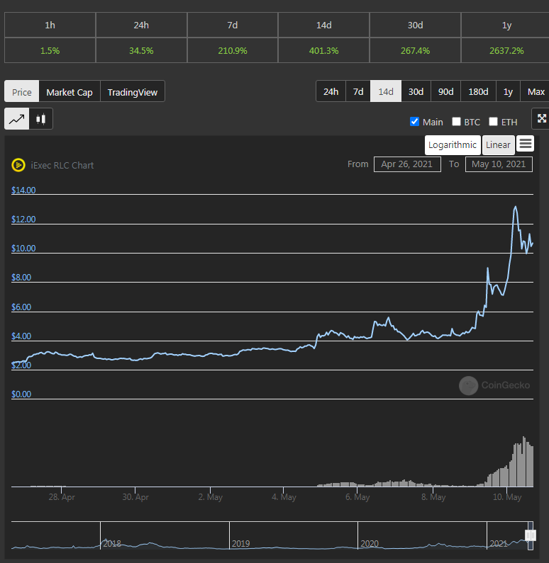This screenshot has height=563, width=549.
Task: Set chart scale to Linear
Action: [x=498, y=145]
